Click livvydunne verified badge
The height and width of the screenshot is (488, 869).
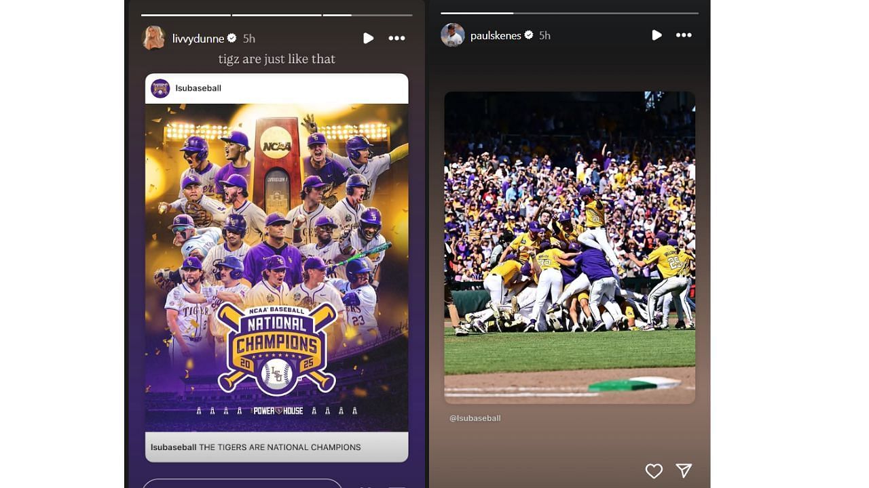click(232, 38)
